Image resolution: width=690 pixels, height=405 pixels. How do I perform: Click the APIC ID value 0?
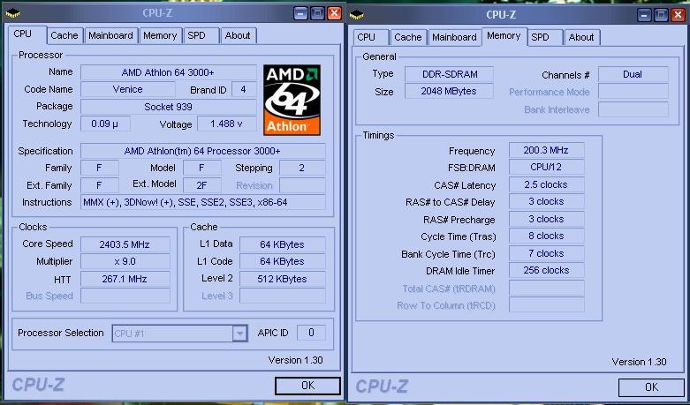pyautogui.click(x=311, y=333)
